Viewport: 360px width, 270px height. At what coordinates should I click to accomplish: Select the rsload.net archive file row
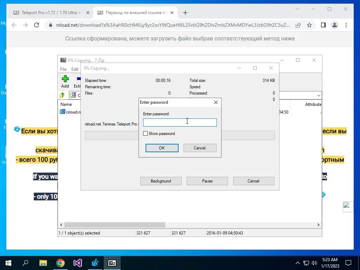70,112
